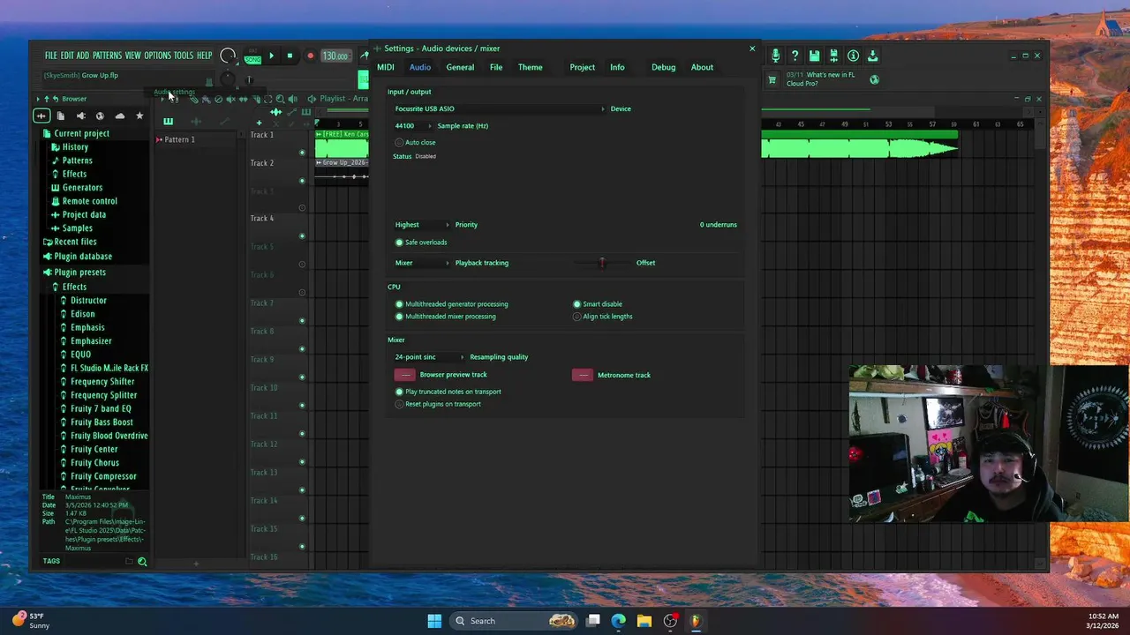Click the save-with-waveform export icon
The width and height of the screenshot is (1130, 635).
pos(833,56)
